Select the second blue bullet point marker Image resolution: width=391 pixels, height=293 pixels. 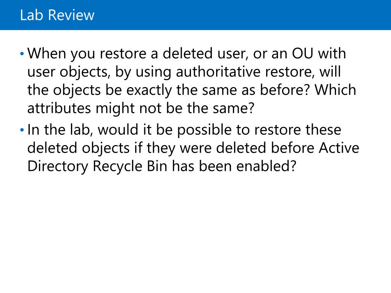22,130
